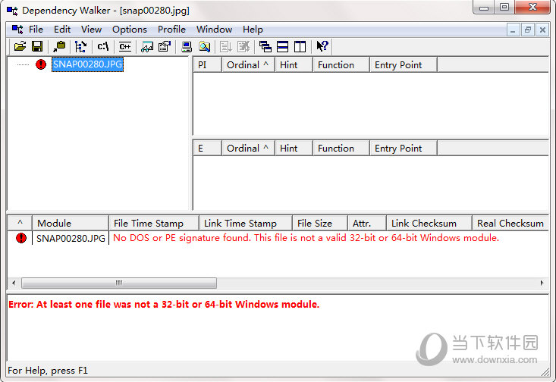Minimize the inner document window
Image resolution: width=556 pixels, height=382 pixels.
(513, 30)
